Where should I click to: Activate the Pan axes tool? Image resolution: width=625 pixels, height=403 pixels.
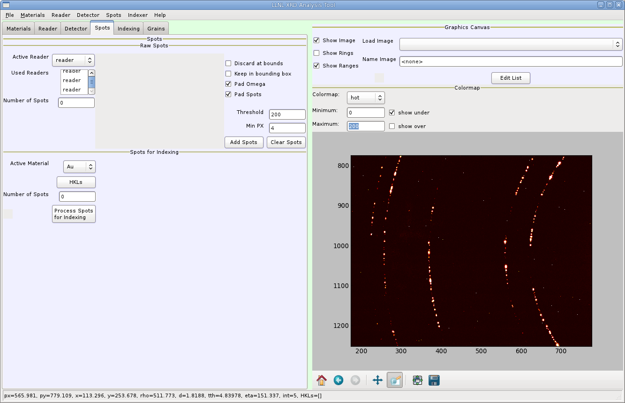[x=377, y=380]
